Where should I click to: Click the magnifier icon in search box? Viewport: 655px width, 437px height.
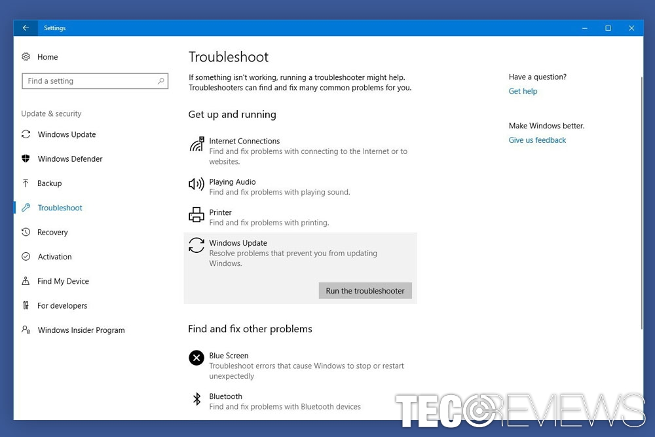[161, 81]
